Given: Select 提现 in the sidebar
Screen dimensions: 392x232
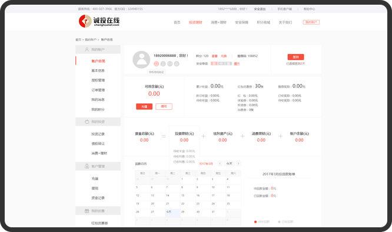Looking at the screenshot, I should click(95, 188).
